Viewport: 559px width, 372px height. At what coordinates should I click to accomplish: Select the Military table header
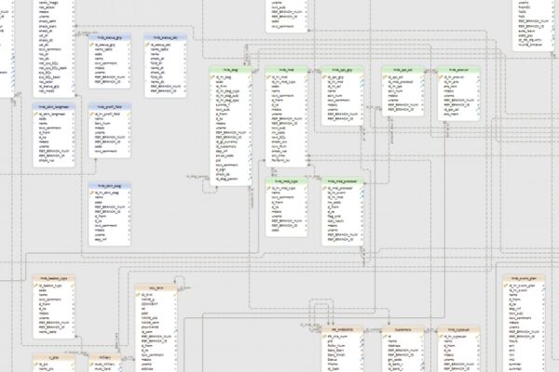pyautogui.click(x=104, y=357)
